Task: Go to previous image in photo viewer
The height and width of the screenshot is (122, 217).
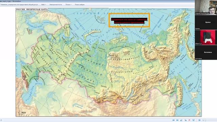Action: 173,120
